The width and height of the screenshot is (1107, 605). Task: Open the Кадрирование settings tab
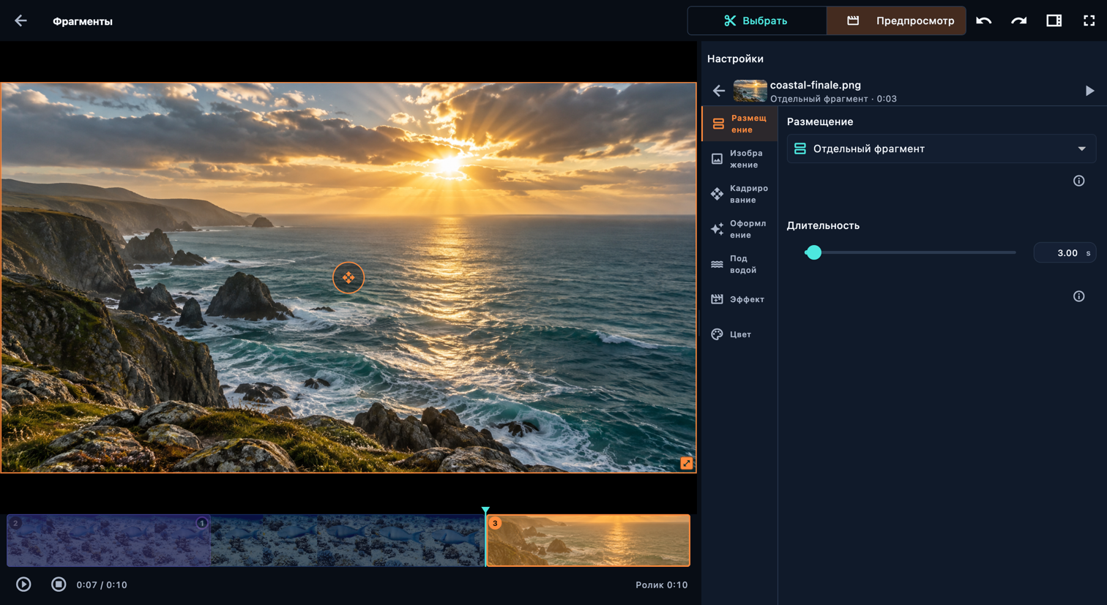pyautogui.click(x=739, y=194)
